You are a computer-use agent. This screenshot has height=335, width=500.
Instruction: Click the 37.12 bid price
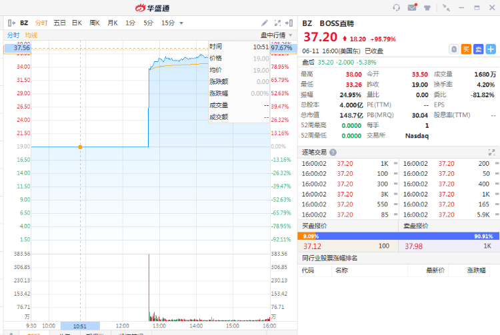tap(312, 246)
